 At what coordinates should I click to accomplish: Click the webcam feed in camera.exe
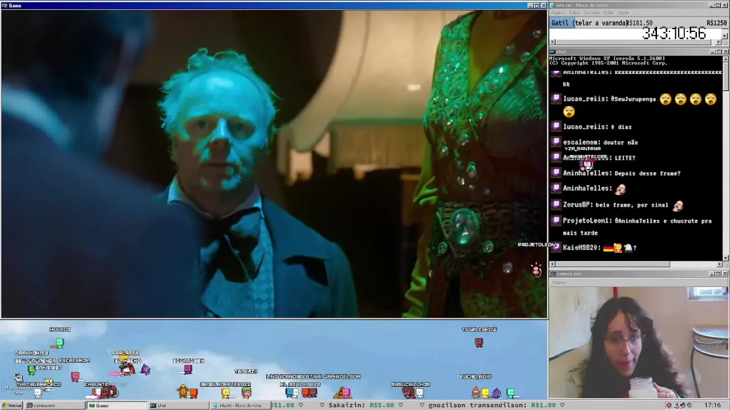tap(639, 342)
